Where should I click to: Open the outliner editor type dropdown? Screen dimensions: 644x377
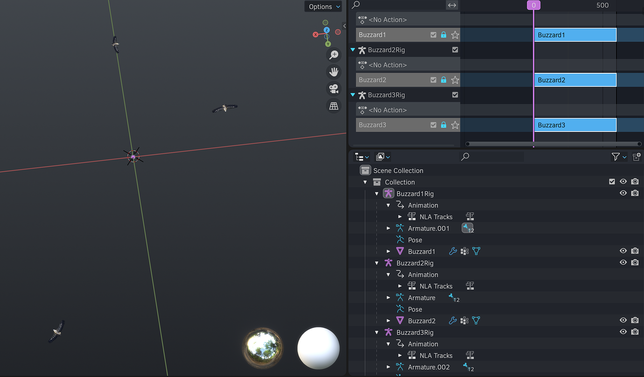click(x=362, y=157)
